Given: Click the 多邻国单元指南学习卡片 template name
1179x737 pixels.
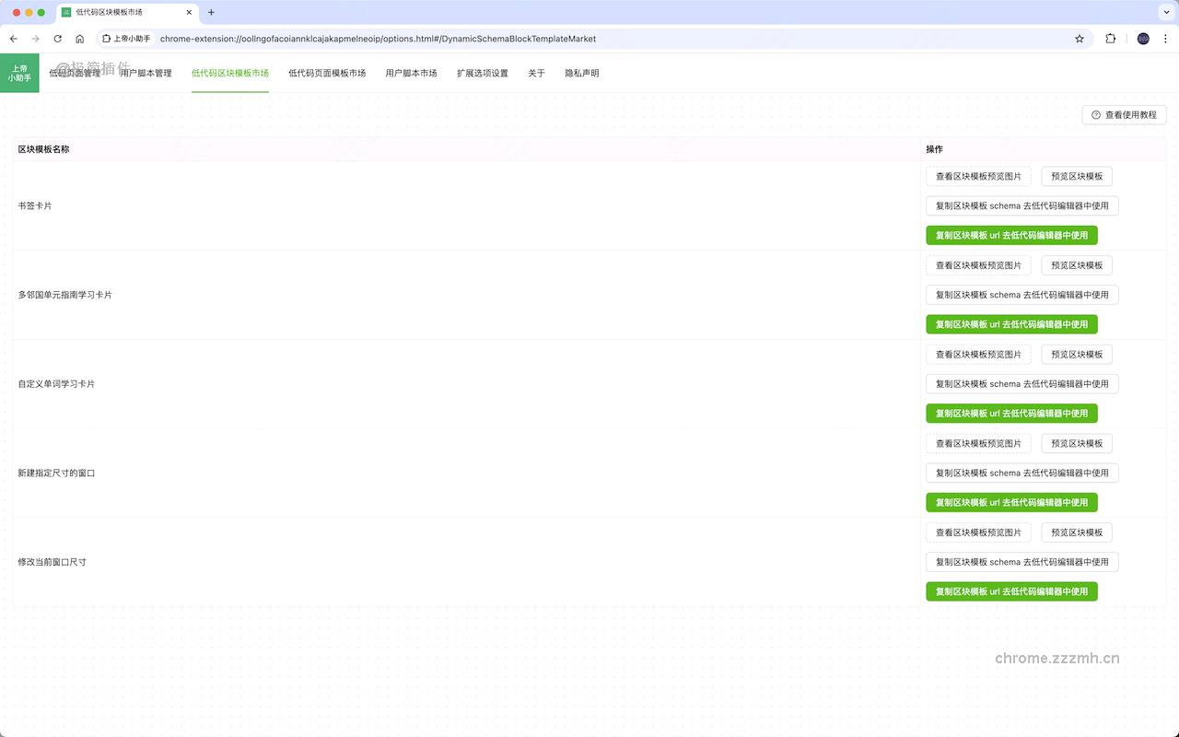Looking at the screenshot, I should (65, 295).
